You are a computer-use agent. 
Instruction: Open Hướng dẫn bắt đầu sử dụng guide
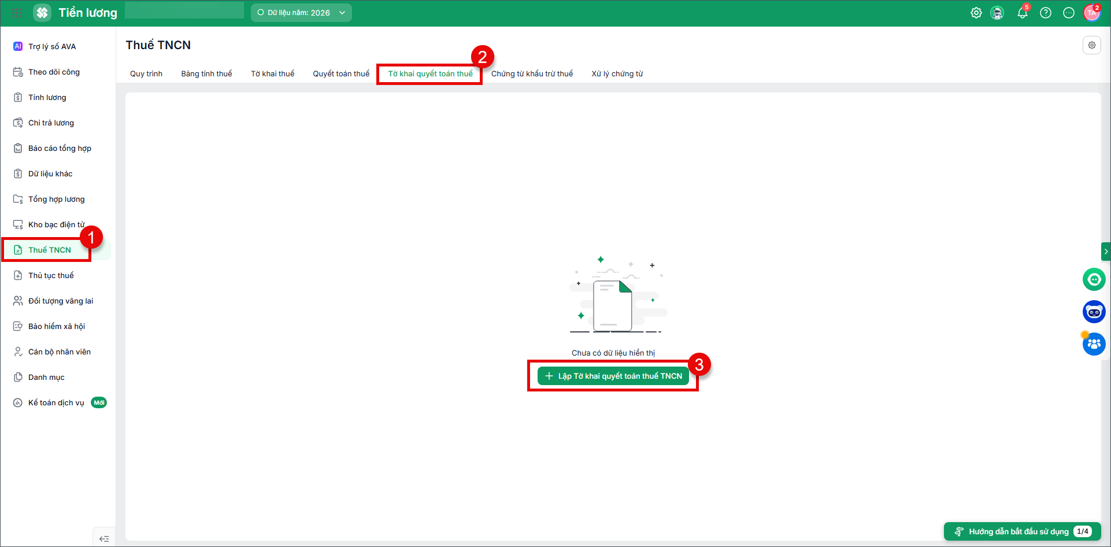1023,531
